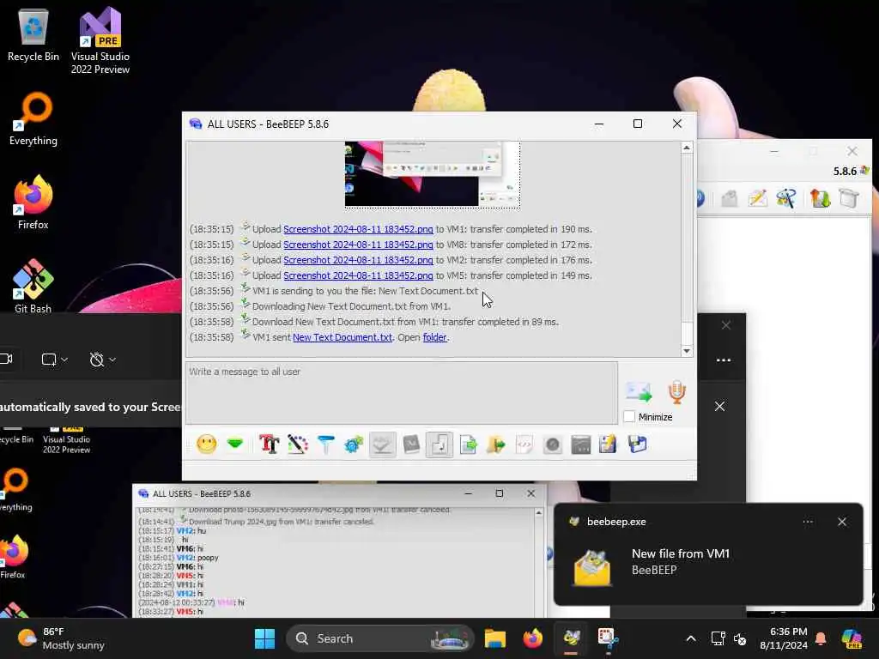Screen dimensions: 879x659
Task: Click the blue floppy disks icon
Action: pos(638,445)
